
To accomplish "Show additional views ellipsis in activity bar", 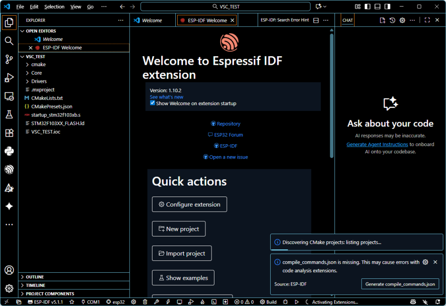I will coord(9,225).
